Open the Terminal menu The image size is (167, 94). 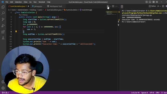[x=42, y=2]
